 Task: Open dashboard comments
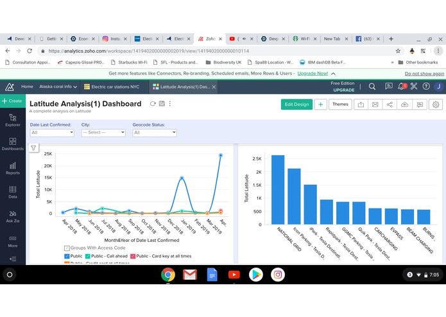coord(420,105)
